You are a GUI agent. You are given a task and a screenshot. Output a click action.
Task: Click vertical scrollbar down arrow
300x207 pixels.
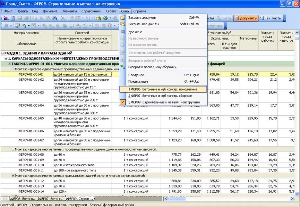pyautogui.click(x=297, y=194)
